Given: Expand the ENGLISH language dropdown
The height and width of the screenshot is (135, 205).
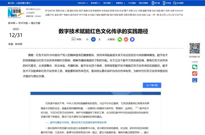Looking at the screenshot, I should point(82,3).
